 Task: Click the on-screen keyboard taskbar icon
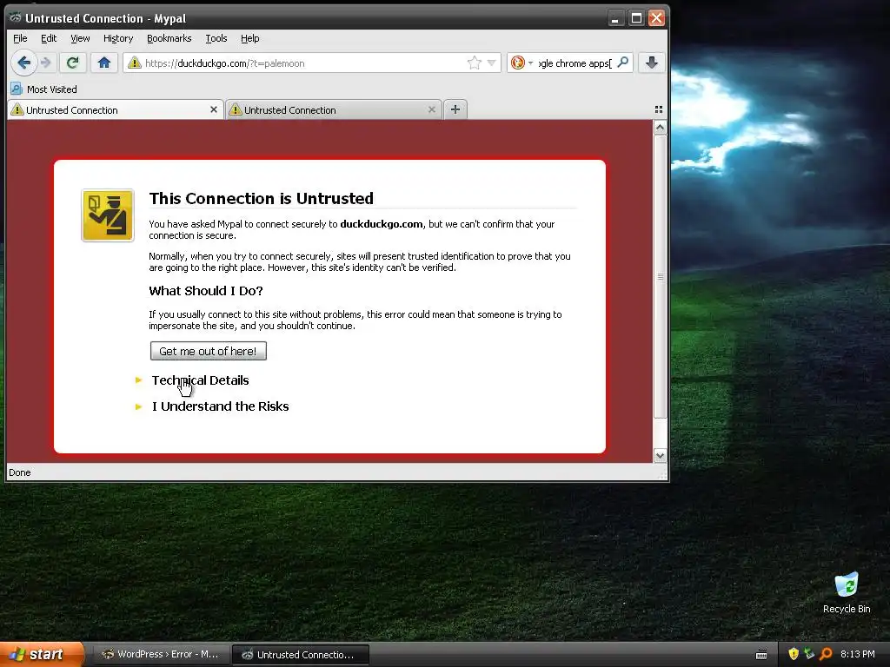pyautogui.click(x=761, y=655)
